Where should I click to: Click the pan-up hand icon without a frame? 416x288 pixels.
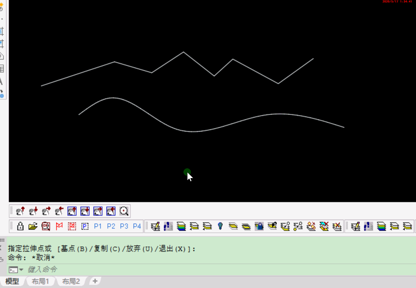click(20, 211)
